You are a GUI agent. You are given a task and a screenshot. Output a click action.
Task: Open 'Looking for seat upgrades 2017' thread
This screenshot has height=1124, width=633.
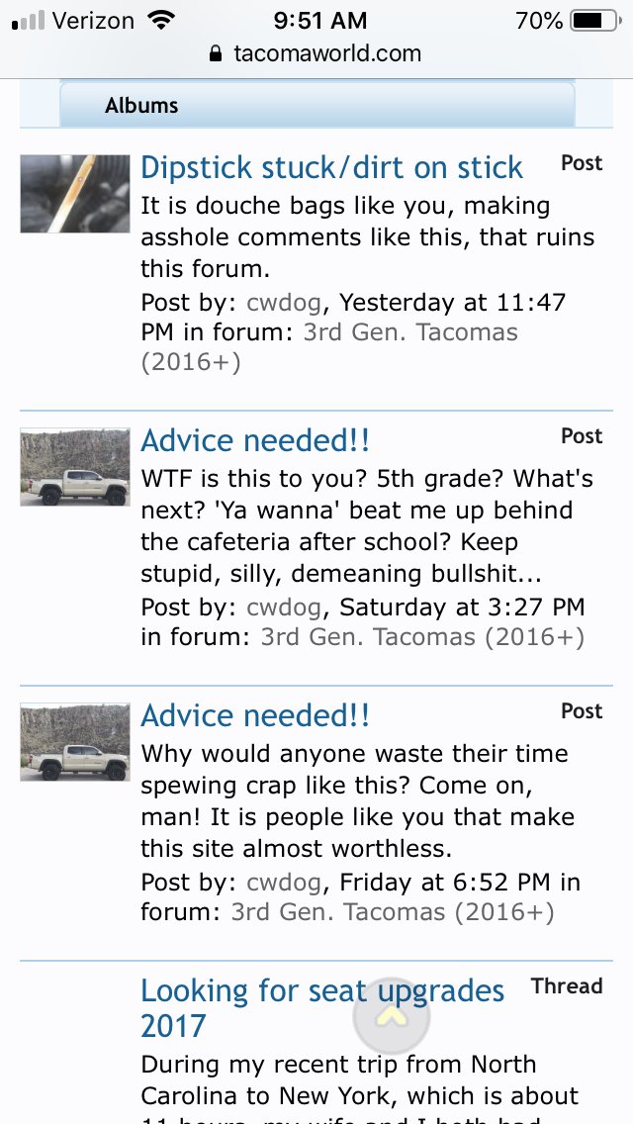click(322, 1008)
